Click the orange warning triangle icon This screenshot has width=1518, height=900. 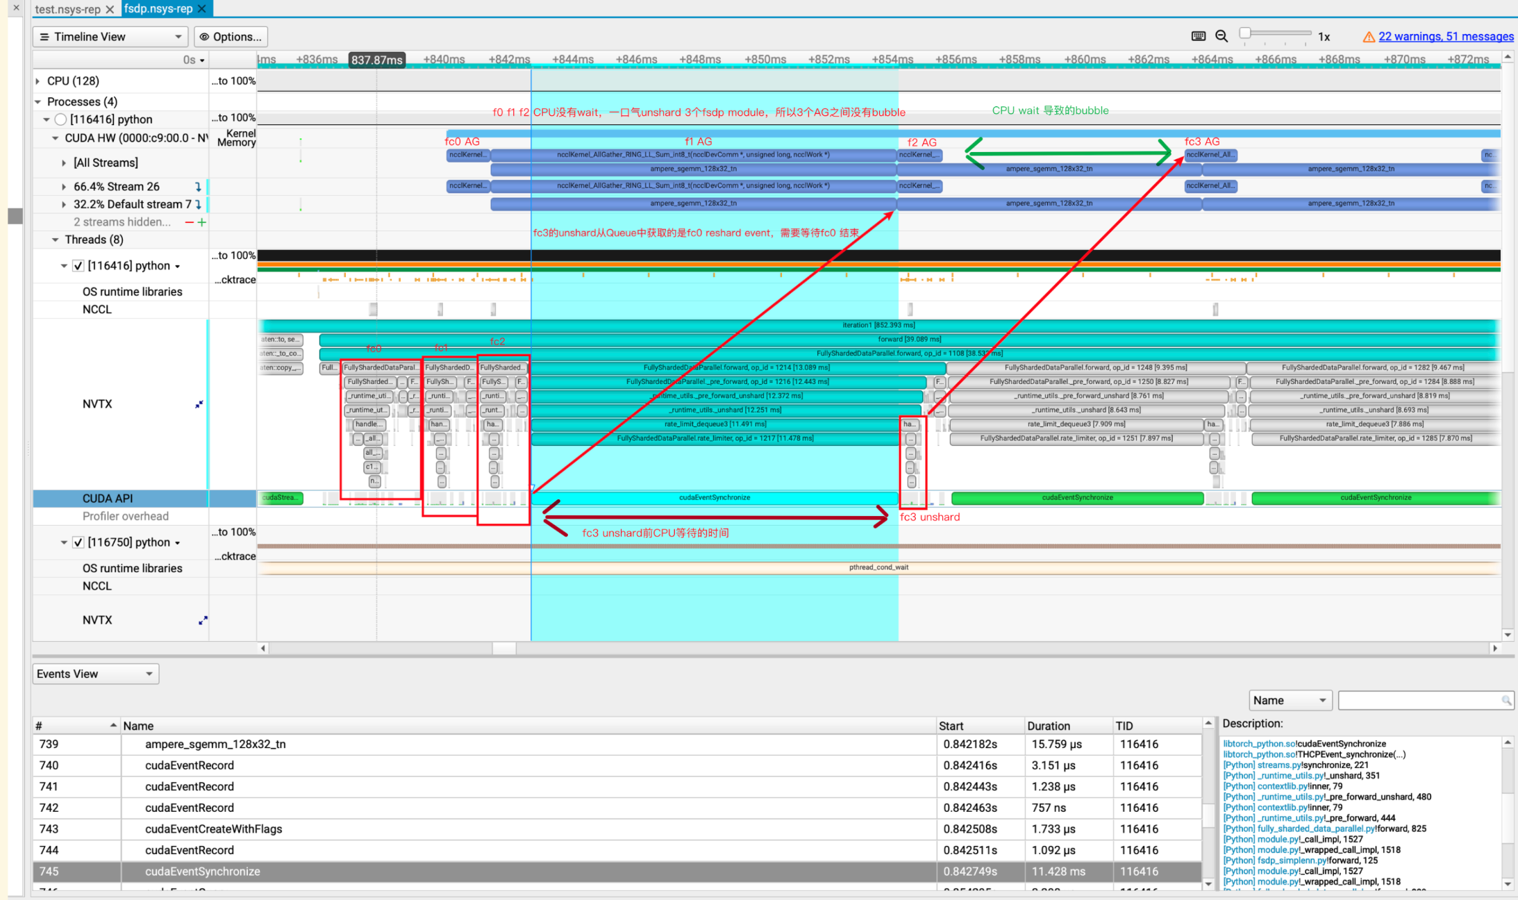click(x=1369, y=37)
